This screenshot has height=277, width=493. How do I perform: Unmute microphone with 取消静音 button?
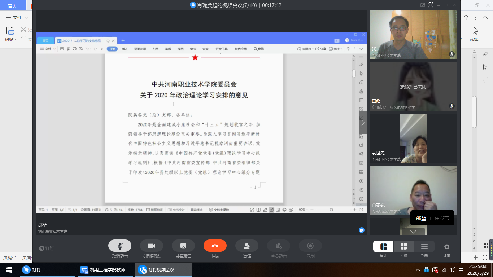click(120, 246)
